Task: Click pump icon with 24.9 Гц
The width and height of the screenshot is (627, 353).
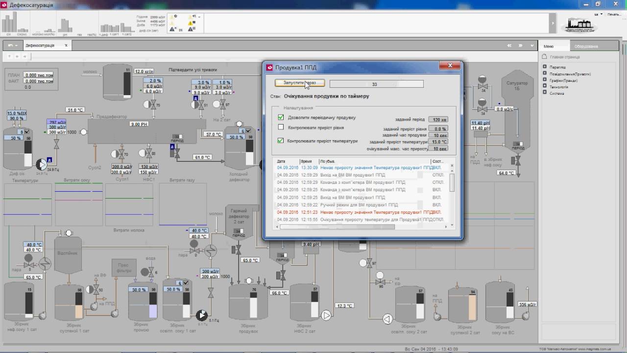Action: tap(41, 165)
